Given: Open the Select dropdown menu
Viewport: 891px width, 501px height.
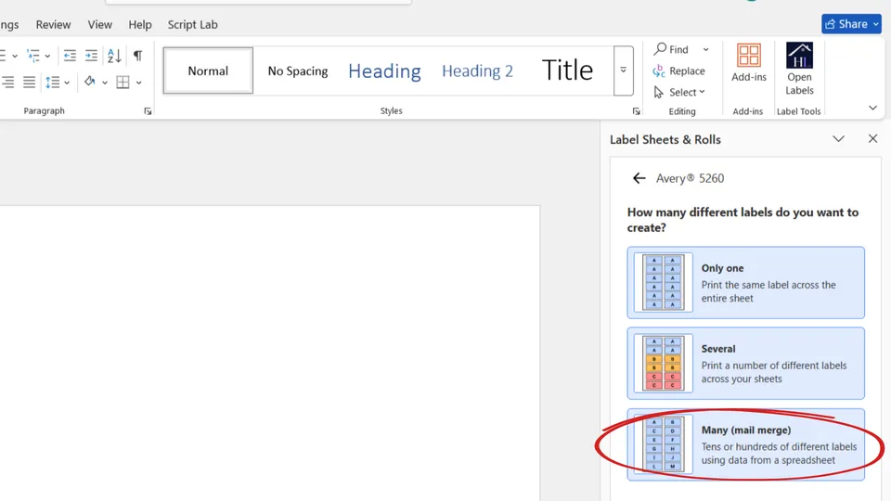Looking at the screenshot, I should click(679, 92).
